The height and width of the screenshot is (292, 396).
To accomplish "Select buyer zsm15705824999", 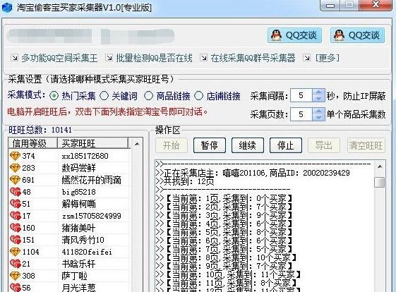I will (92, 216).
